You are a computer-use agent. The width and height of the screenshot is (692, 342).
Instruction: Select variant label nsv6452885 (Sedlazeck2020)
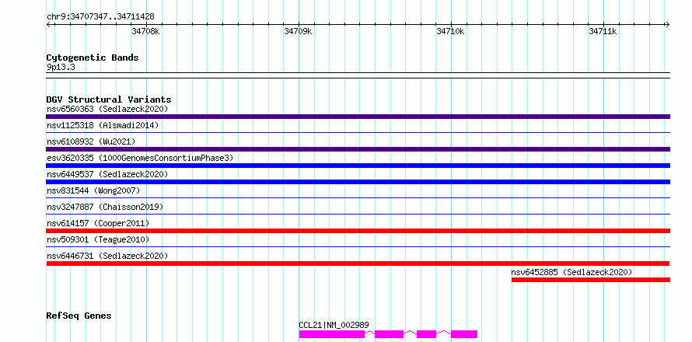pos(571,272)
